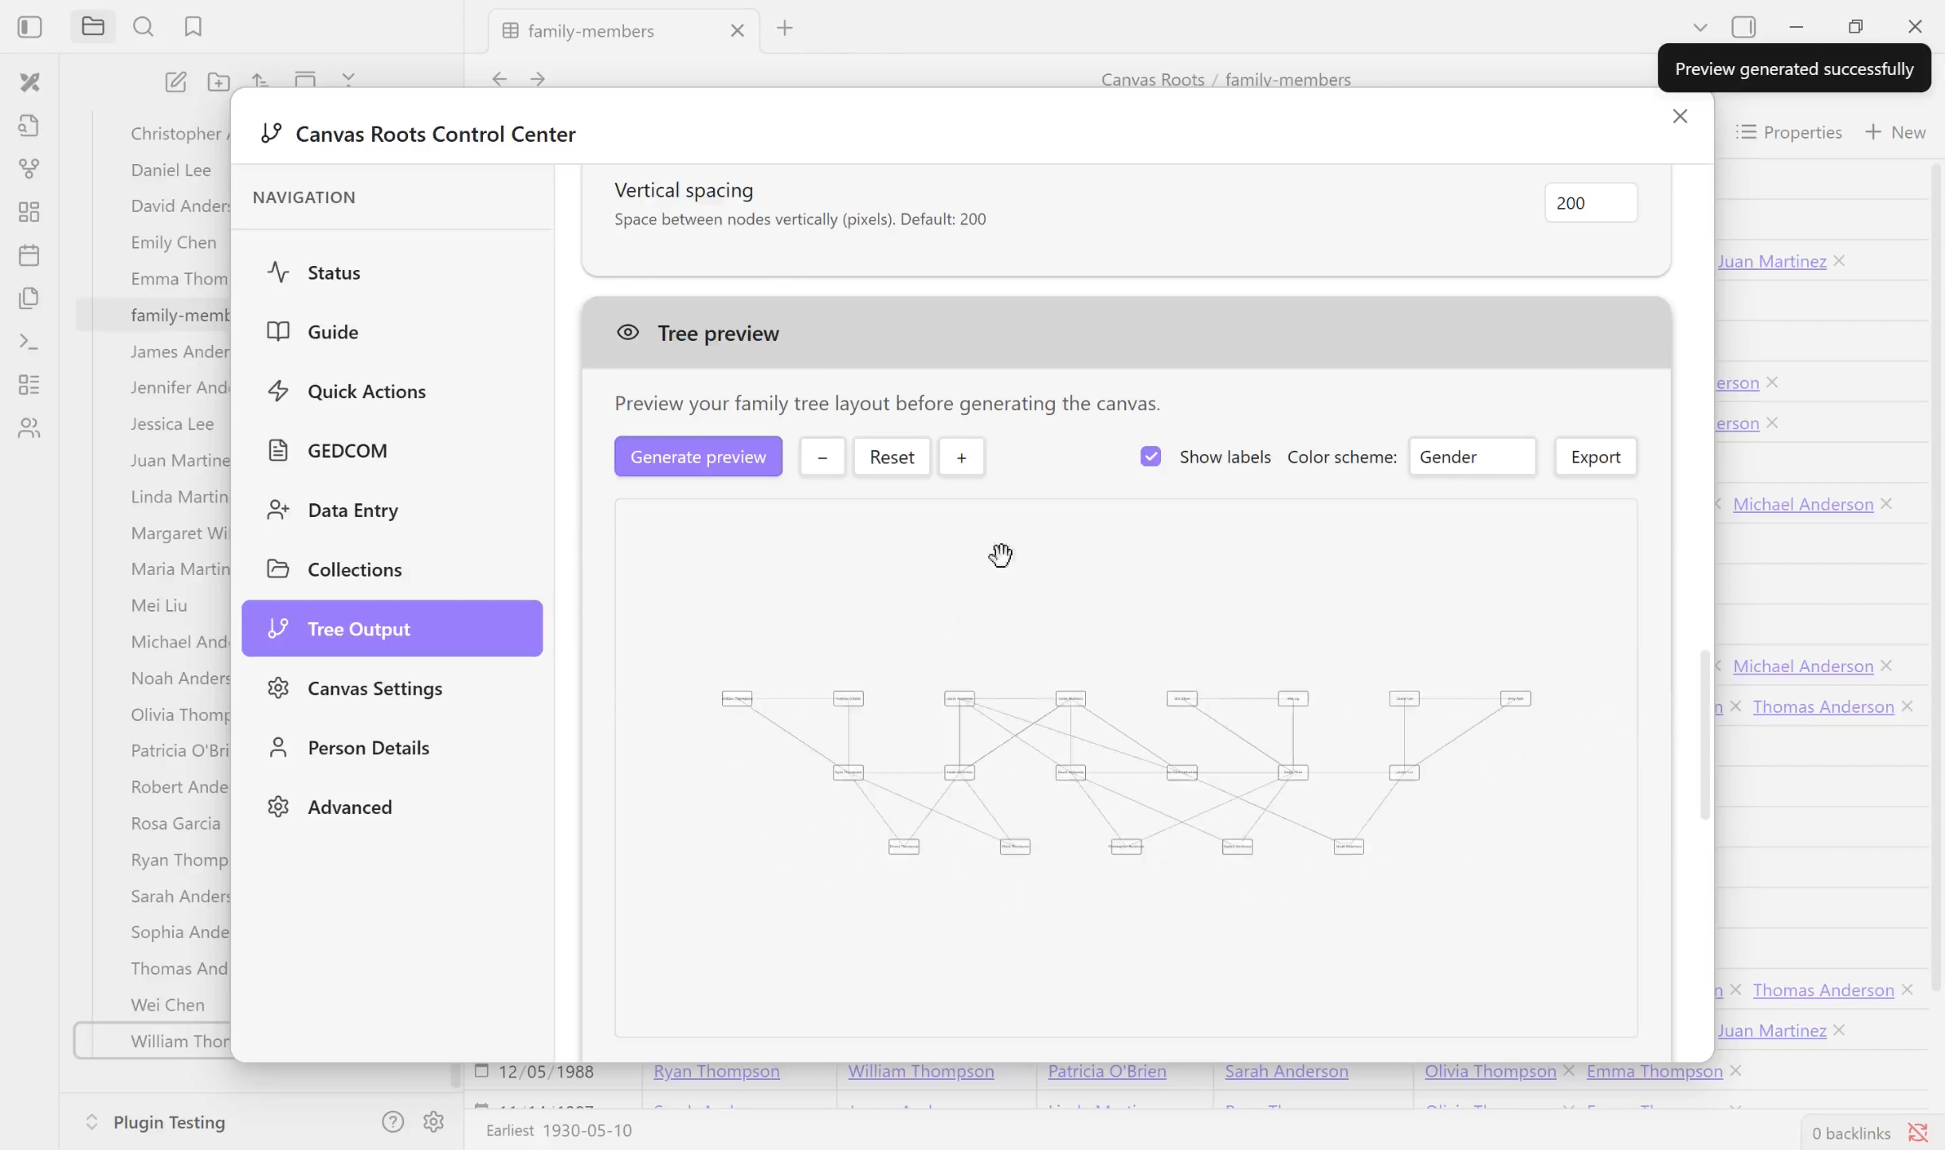Uncheck the Show labels checkbox
1945x1150 pixels.
tap(1151, 456)
